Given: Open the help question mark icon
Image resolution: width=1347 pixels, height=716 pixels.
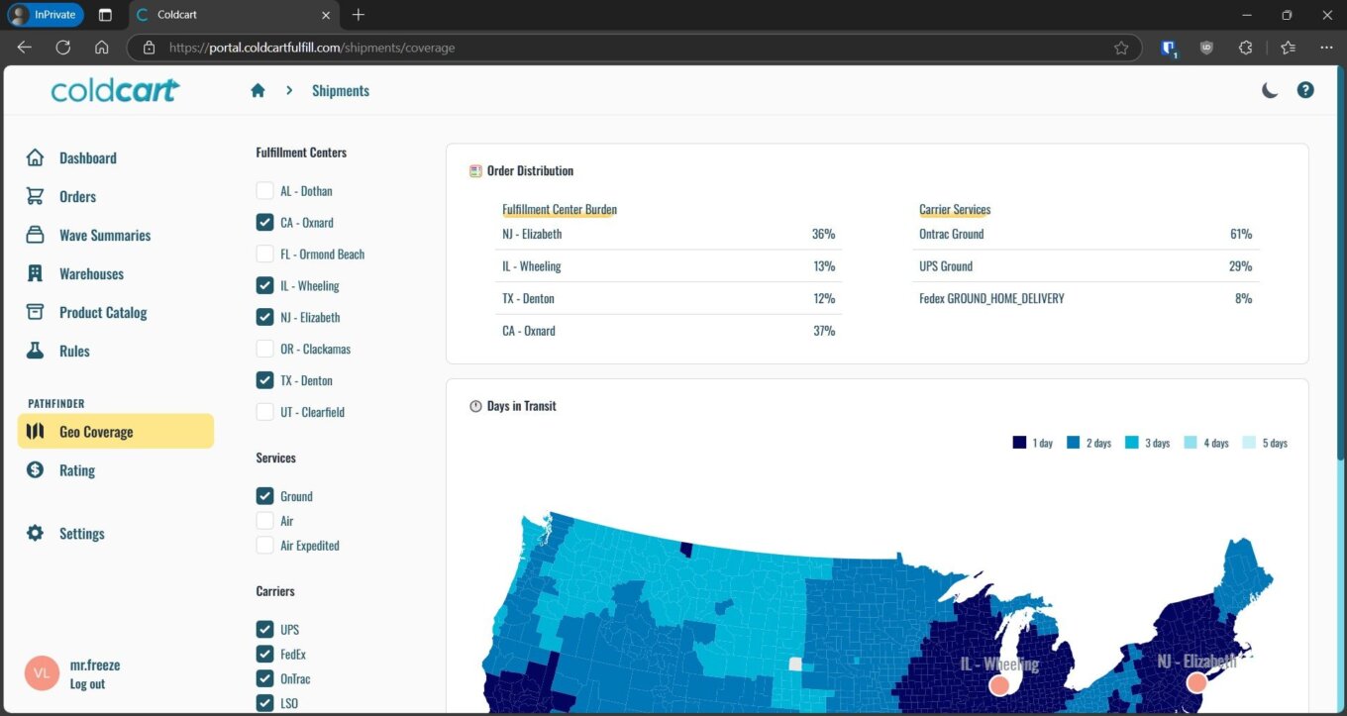Looking at the screenshot, I should point(1305,90).
